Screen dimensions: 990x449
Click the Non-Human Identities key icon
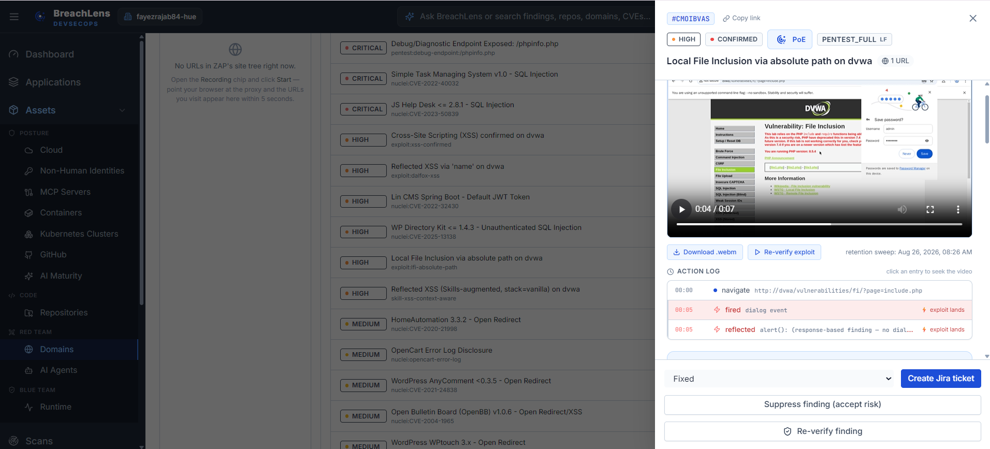click(29, 171)
